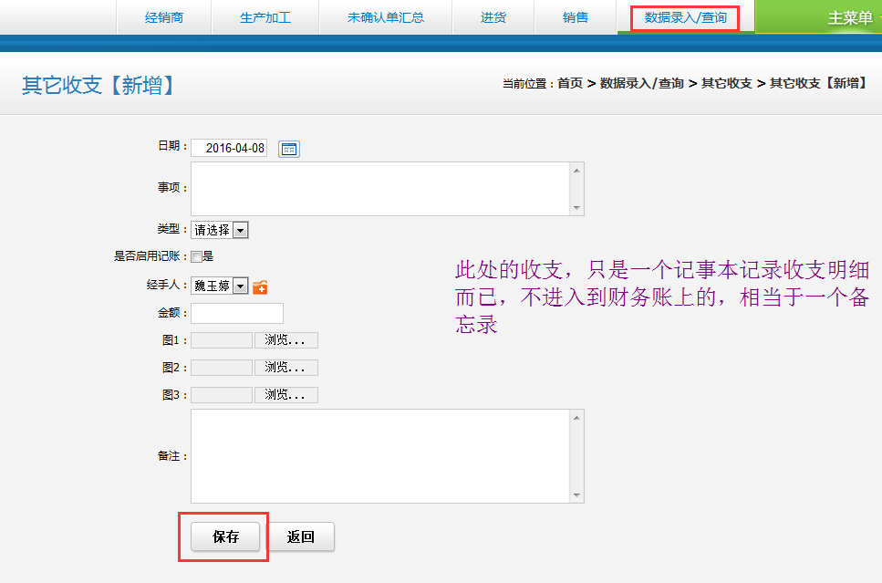This screenshot has width=882, height=583.
Task: Click 浏览 button for 图1
Action: click(286, 341)
